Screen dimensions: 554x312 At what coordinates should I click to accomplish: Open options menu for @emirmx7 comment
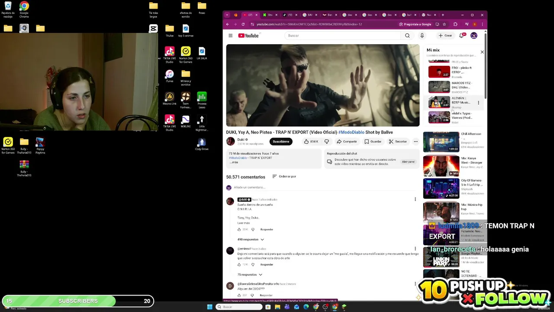coord(415,249)
